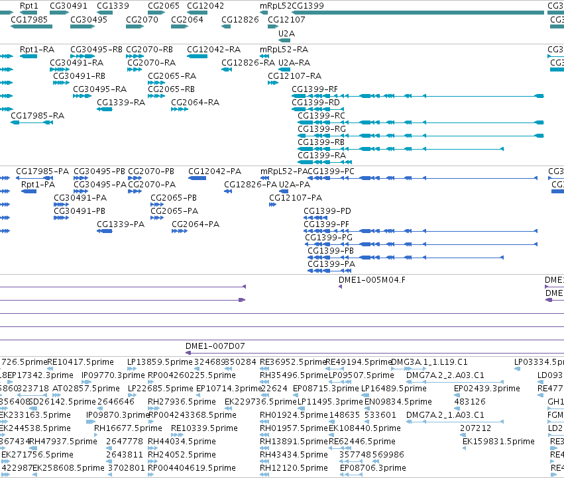The height and width of the screenshot is (478, 564).
Task: Click the CG12042-RA transcript label
Action: tap(214, 49)
